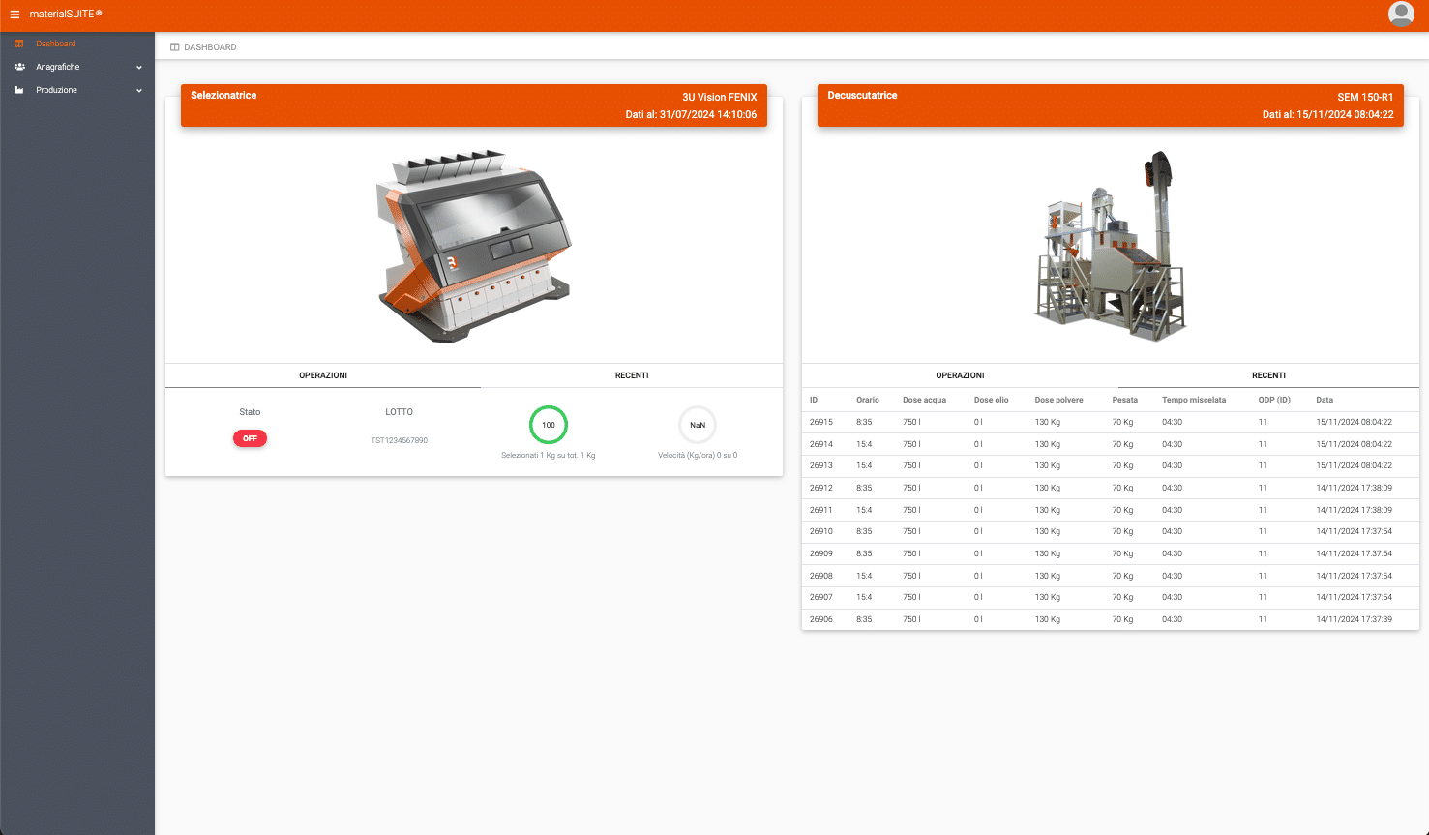Select Selezionatrice Operazioni tab
1429x835 pixels.
(x=323, y=375)
